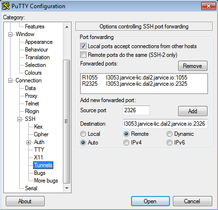
Task: Enable local ports accept connections checkbox
Action: pyautogui.click(x=83, y=46)
